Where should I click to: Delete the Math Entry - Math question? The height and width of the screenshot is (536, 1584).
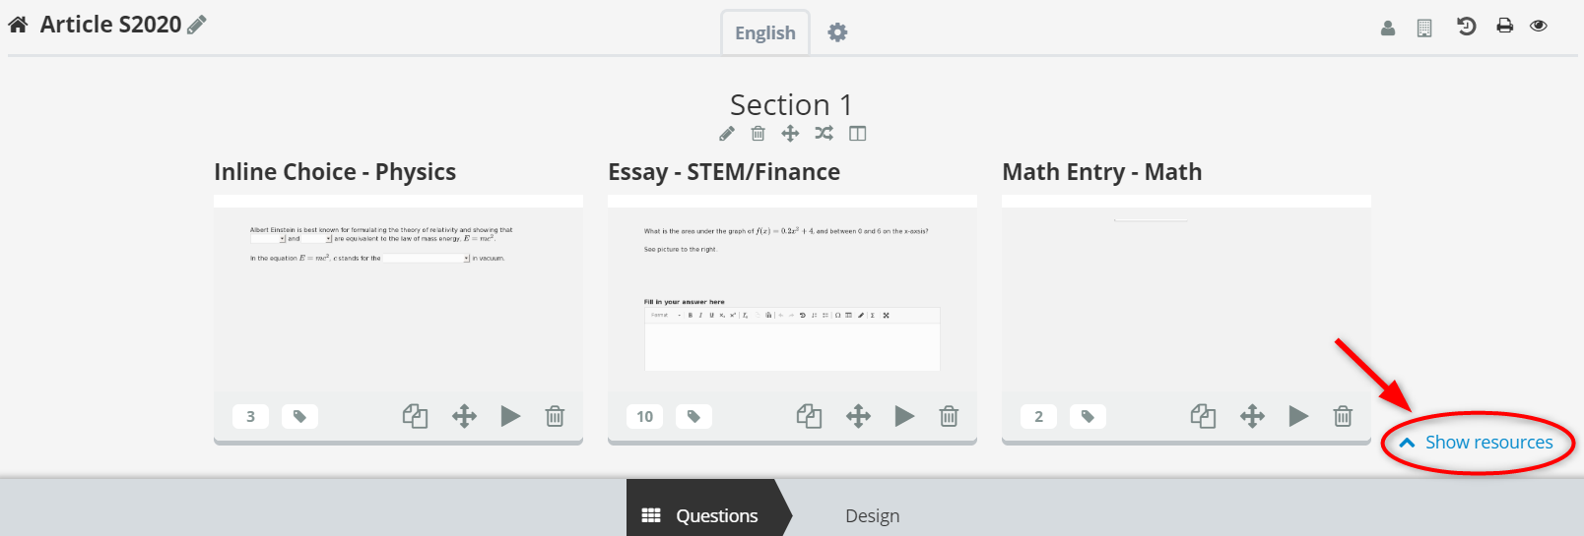1343,416
